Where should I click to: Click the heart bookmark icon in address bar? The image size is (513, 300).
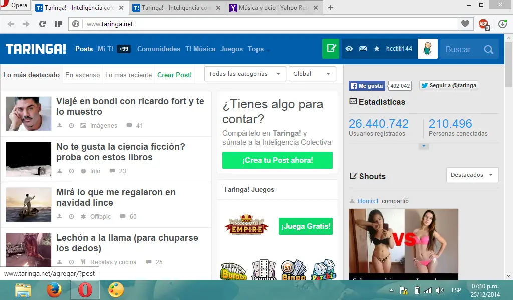pos(465,24)
